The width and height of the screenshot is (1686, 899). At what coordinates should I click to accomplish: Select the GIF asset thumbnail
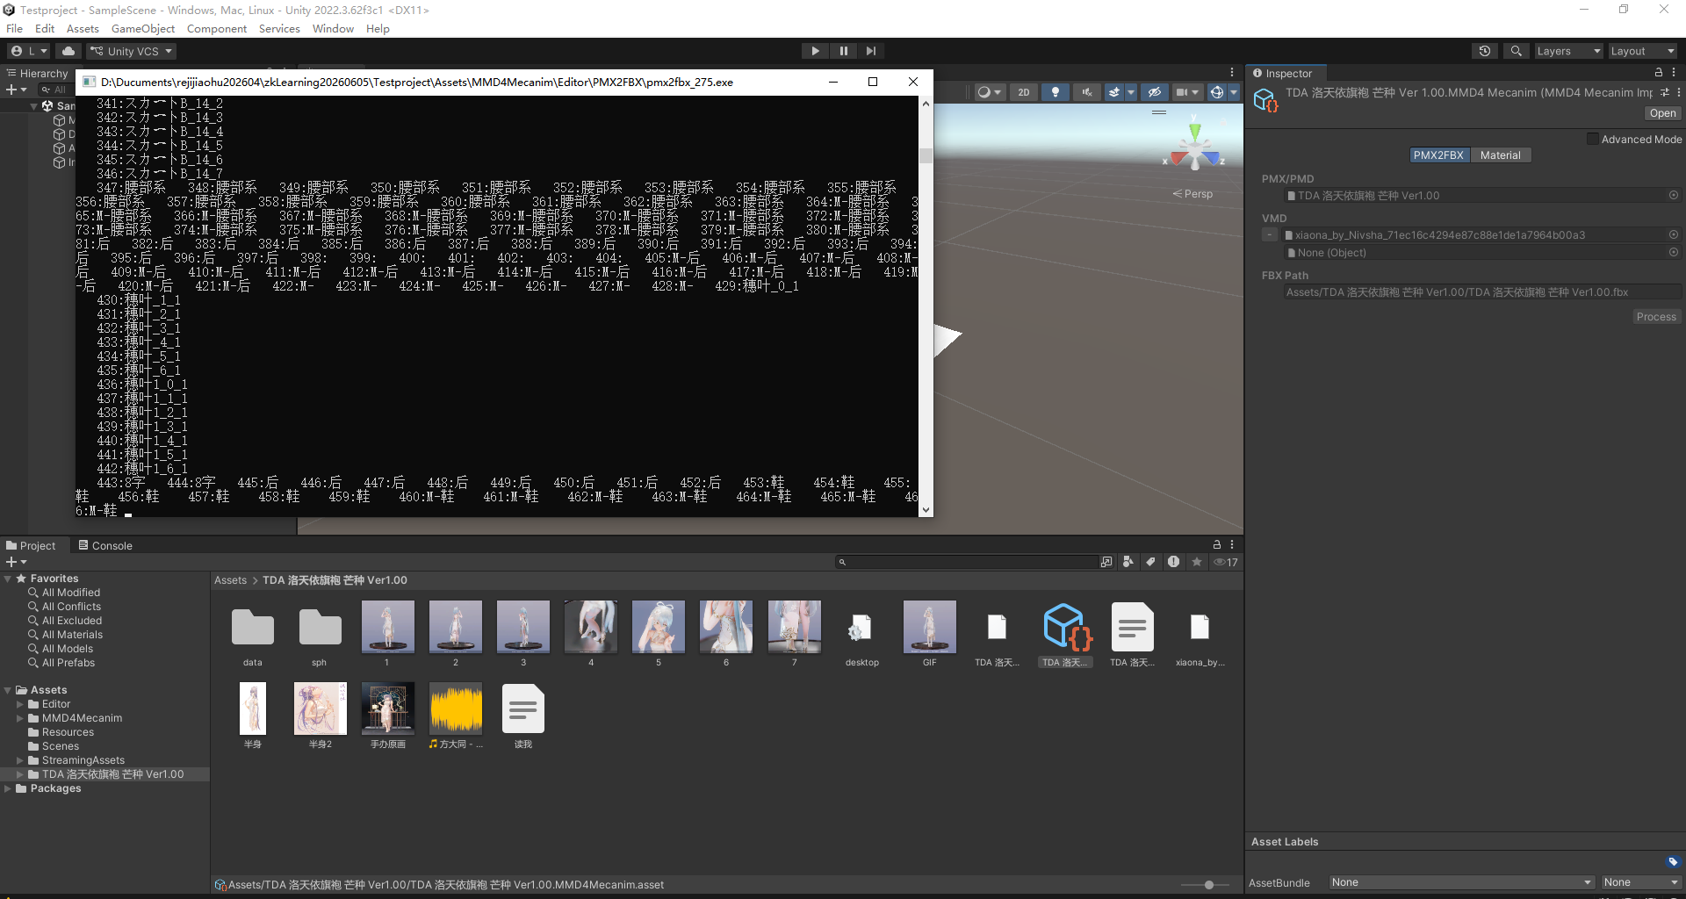pos(929,627)
